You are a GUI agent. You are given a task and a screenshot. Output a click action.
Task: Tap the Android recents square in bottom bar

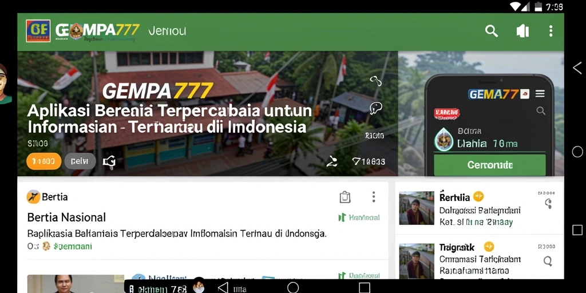[365, 287]
